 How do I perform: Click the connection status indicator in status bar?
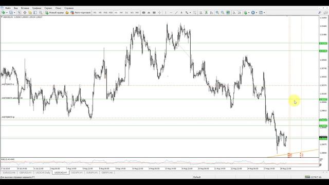313,177
